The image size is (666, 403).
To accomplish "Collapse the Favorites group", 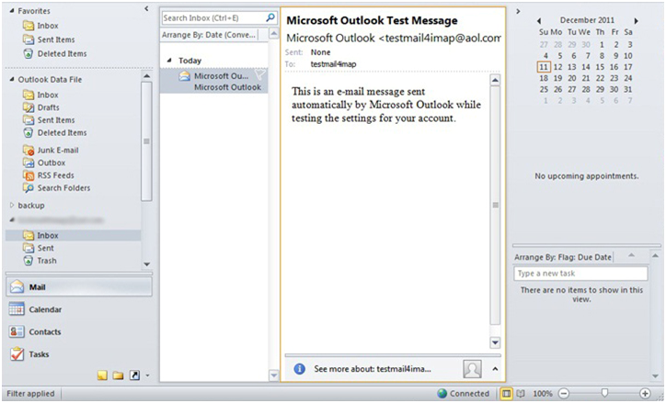I will (12, 11).
